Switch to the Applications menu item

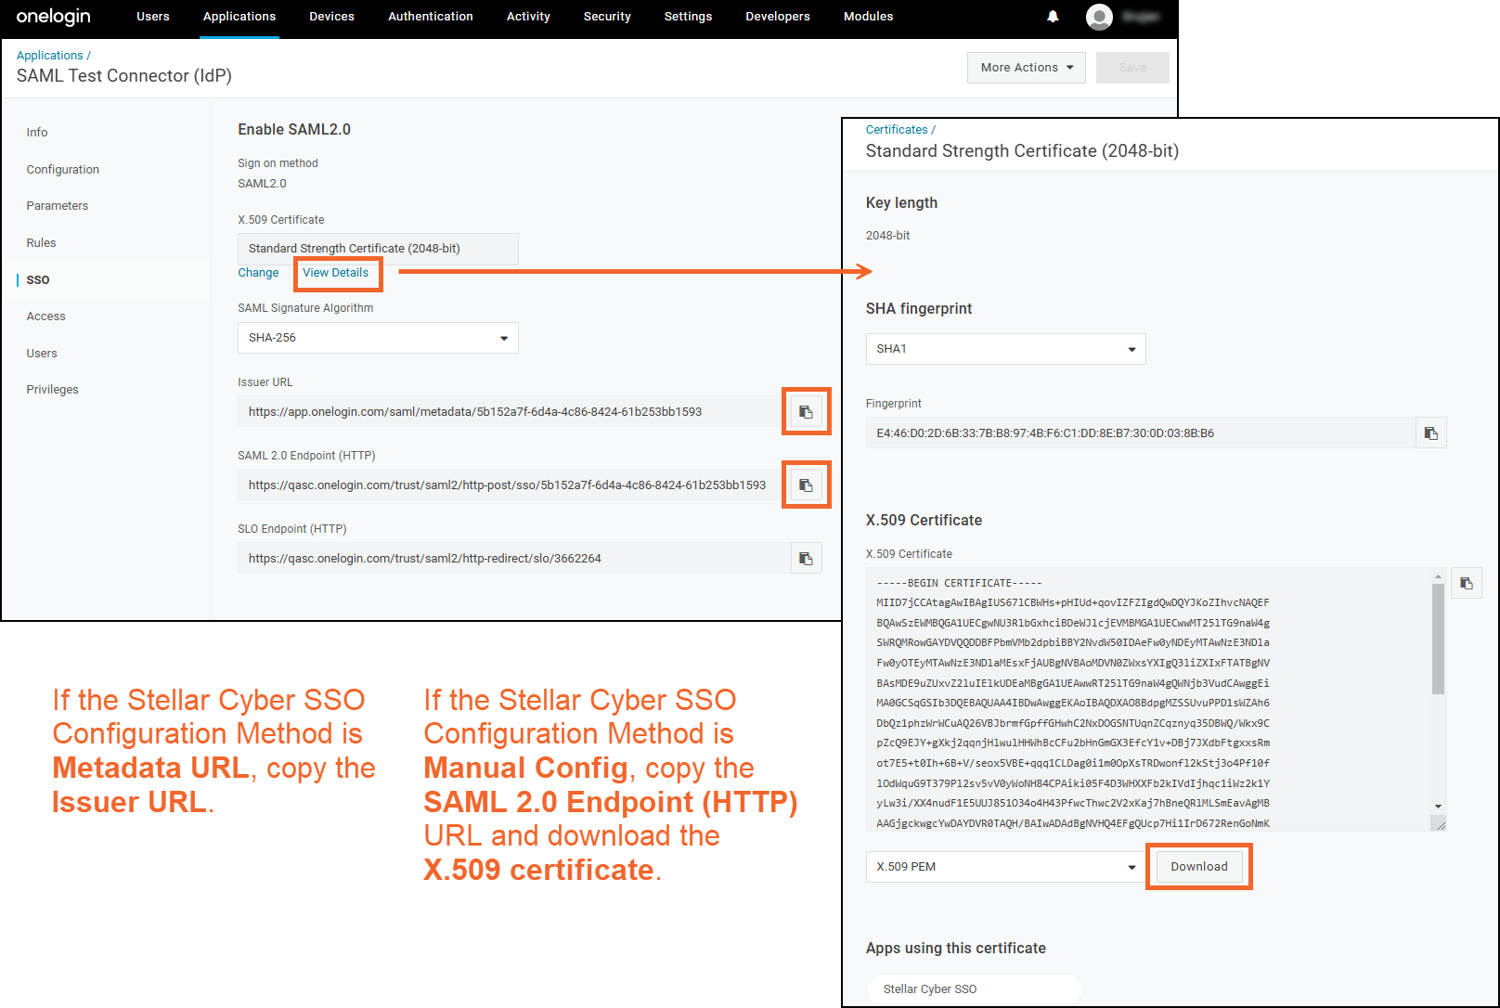[239, 17]
